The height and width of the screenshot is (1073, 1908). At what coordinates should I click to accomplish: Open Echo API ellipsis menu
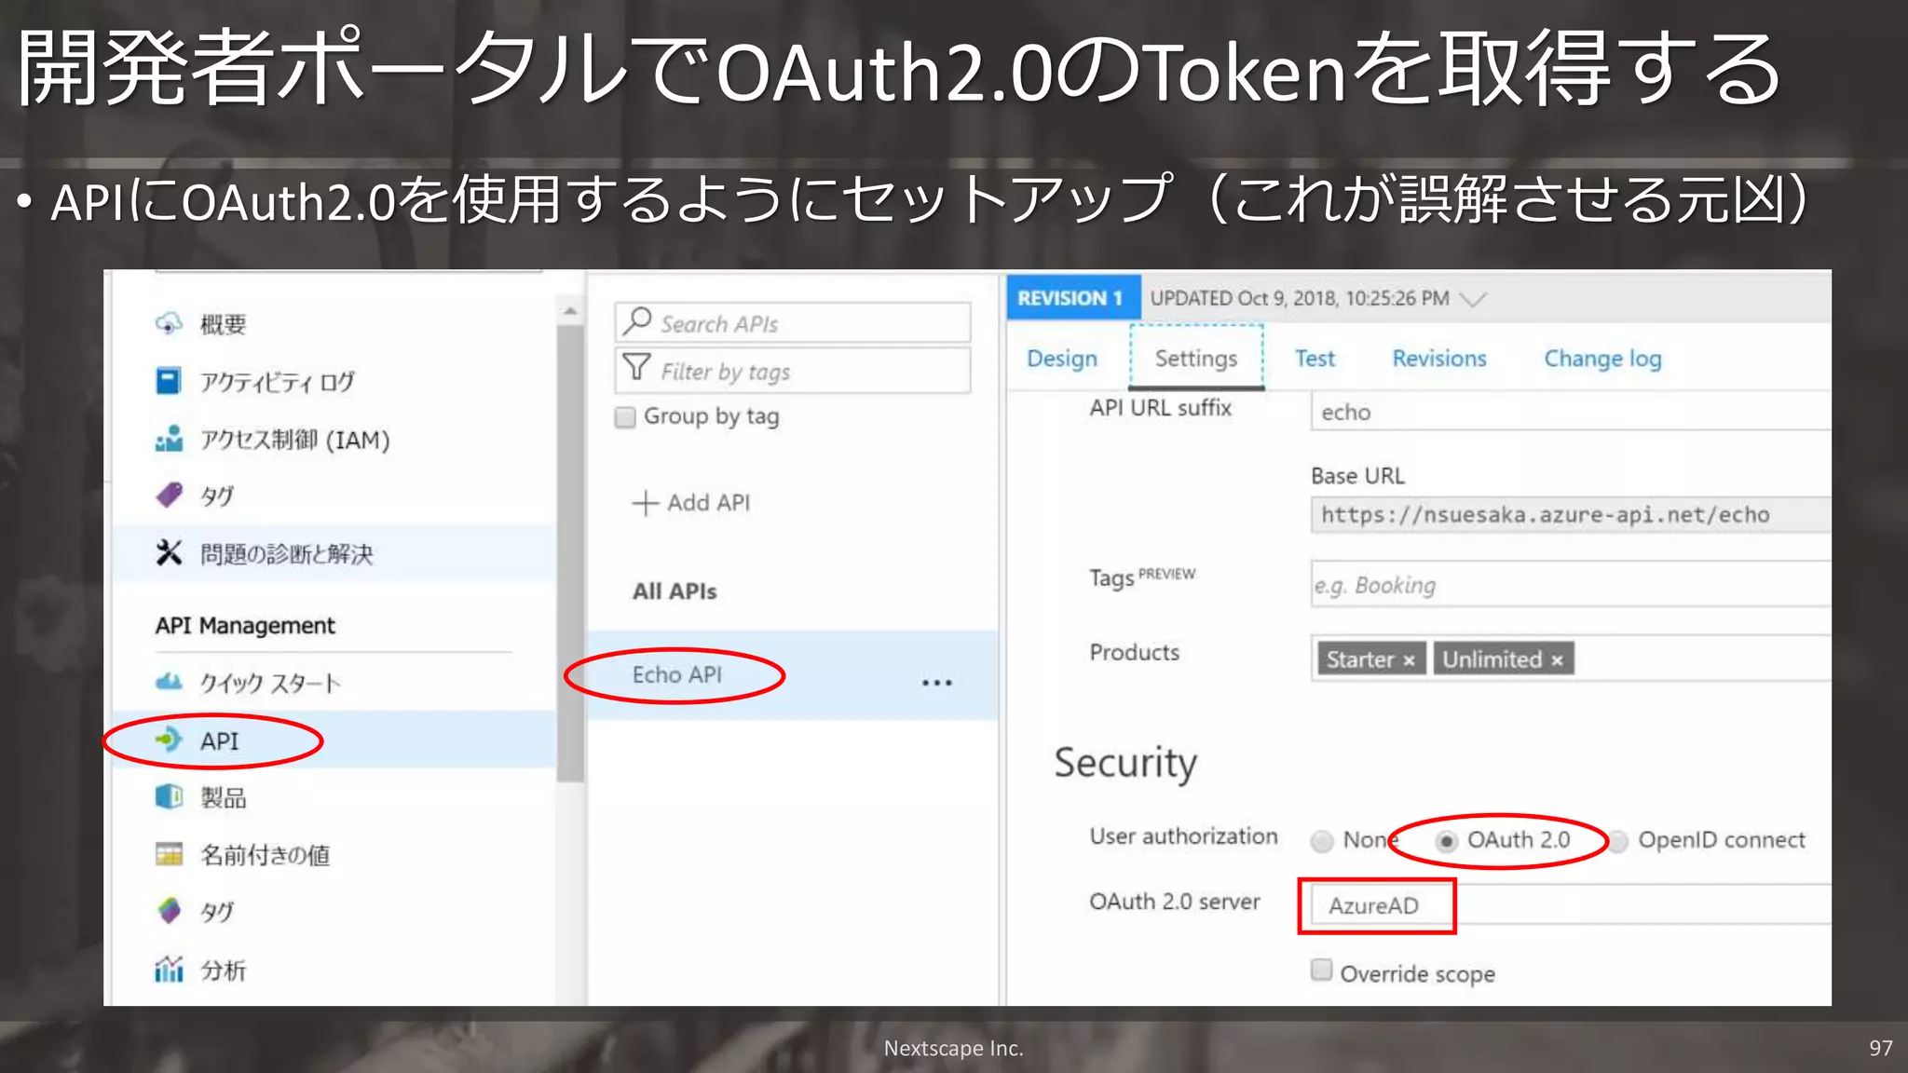pyautogui.click(x=936, y=683)
